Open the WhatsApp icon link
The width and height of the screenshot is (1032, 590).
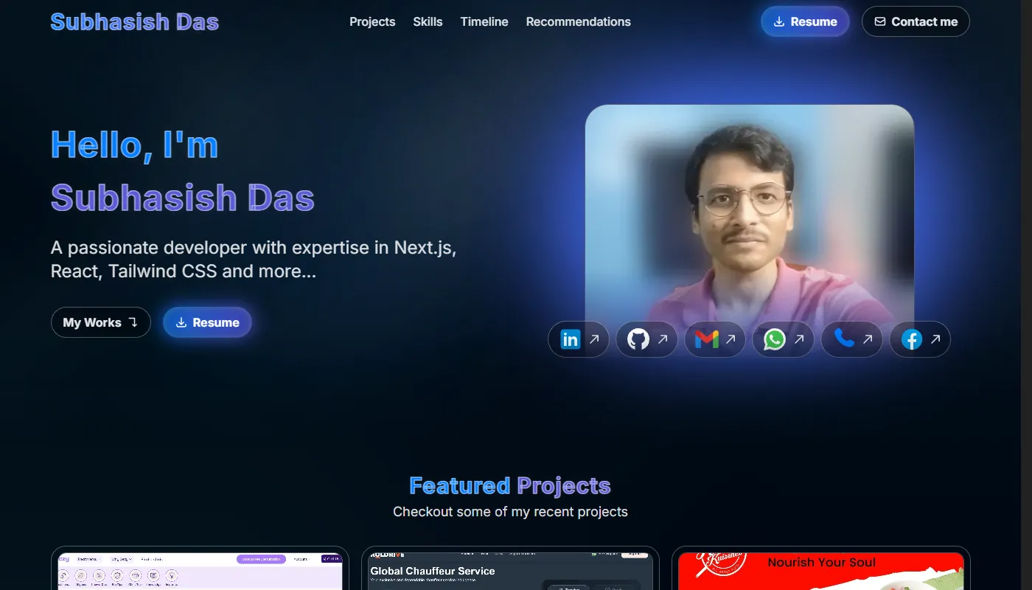783,339
